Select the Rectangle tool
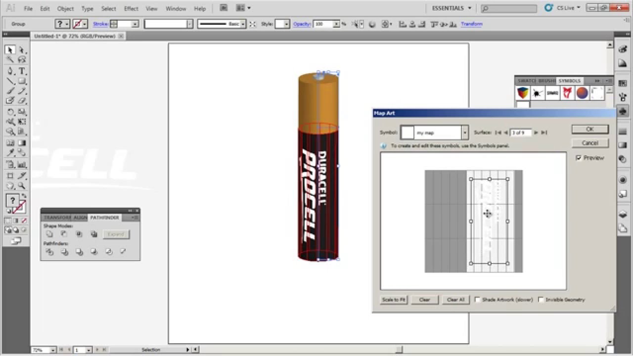Image resolution: width=633 pixels, height=356 pixels. point(22,81)
